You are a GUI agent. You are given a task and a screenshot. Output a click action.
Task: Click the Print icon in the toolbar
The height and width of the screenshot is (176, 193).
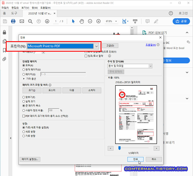click(13, 21)
